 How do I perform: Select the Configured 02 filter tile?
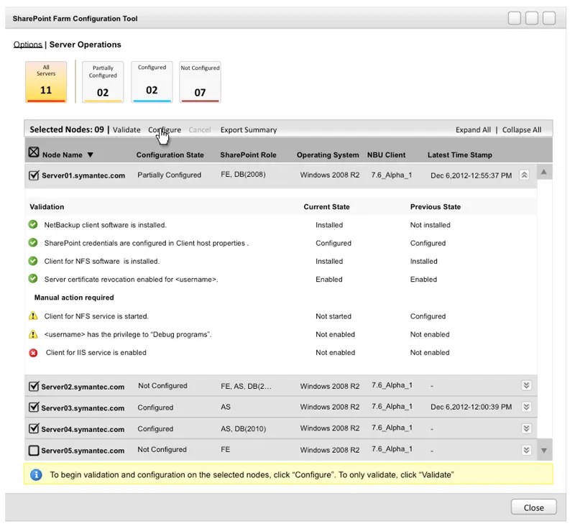point(152,82)
